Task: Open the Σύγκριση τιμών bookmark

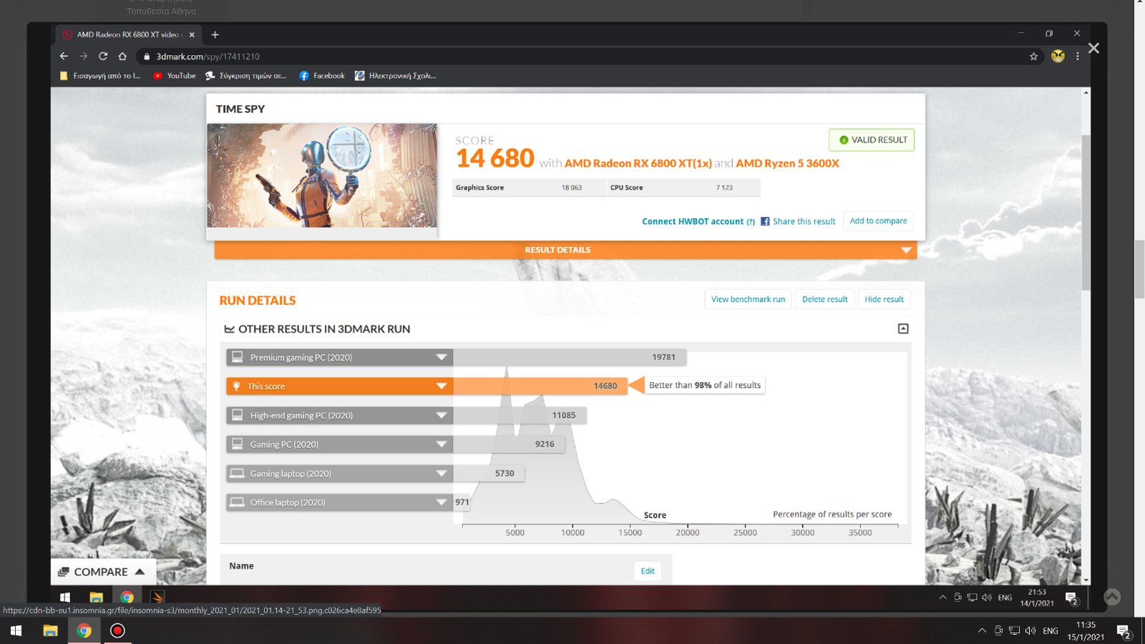Action: pyautogui.click(x=245, y=76)
